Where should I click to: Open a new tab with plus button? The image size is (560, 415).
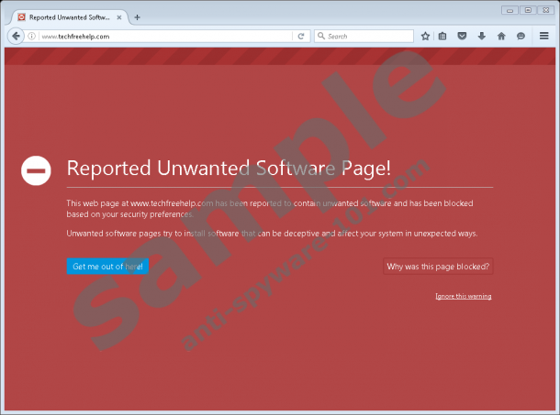coord(138,16)
